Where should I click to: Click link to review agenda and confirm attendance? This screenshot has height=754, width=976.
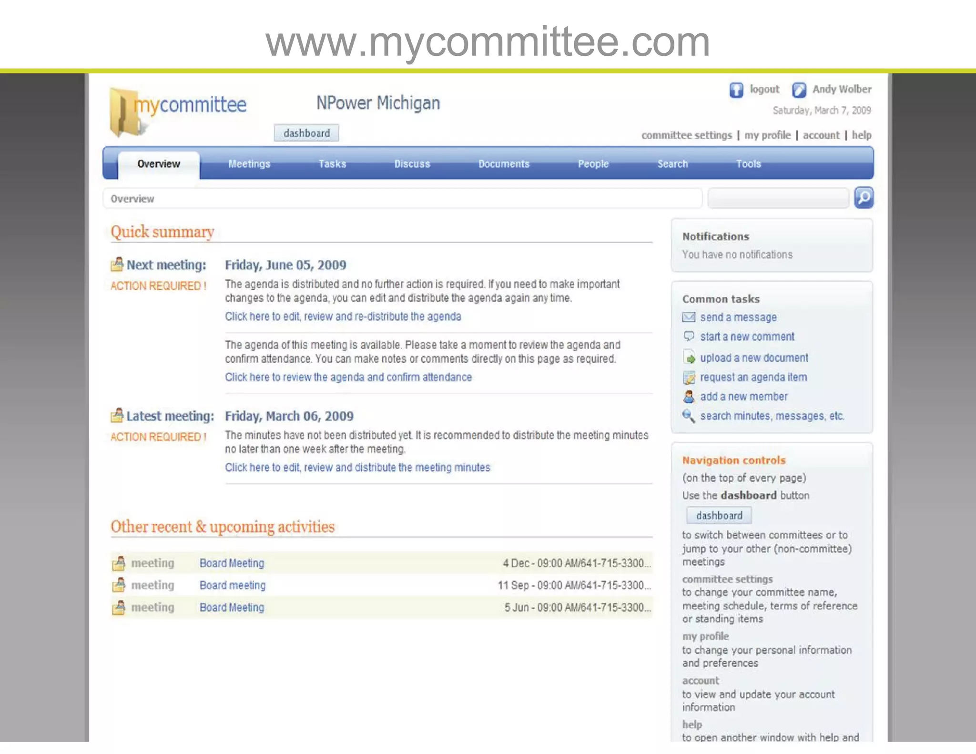click(348, 377)
